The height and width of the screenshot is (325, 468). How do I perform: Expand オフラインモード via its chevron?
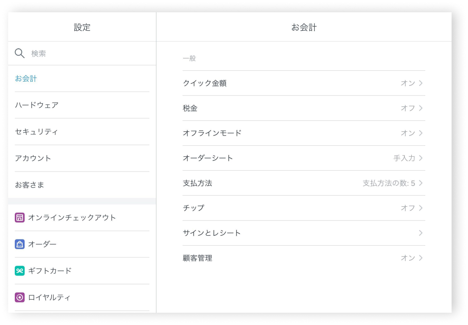pyautogui.click(x=421, y=133)
